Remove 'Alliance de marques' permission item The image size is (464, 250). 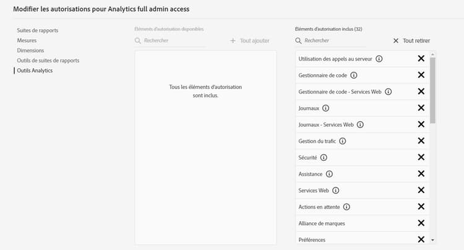point(421,223)
